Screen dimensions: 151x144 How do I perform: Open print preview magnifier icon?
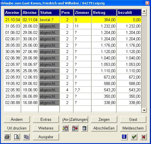17,137
